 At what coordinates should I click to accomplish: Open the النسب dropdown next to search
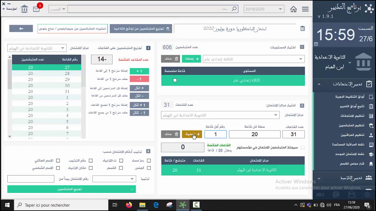coord(57,9)
